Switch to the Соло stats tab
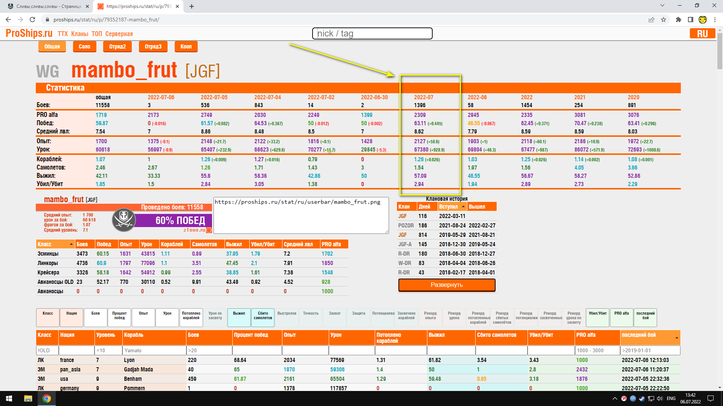The image size is (723, 406). point(84,47)
